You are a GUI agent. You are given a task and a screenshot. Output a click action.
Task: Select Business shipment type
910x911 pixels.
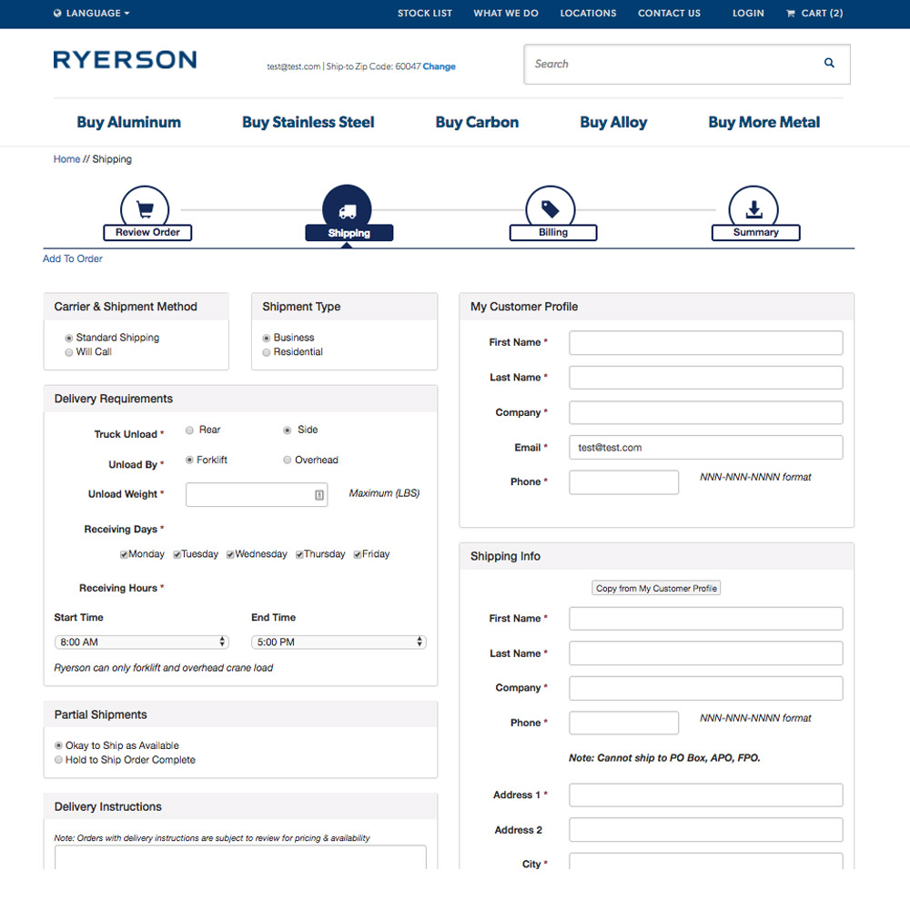point(266,338)
